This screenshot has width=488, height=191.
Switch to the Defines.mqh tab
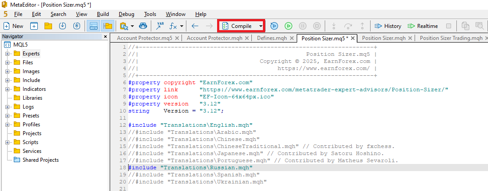pyautogui.click(x=272, y=38)
